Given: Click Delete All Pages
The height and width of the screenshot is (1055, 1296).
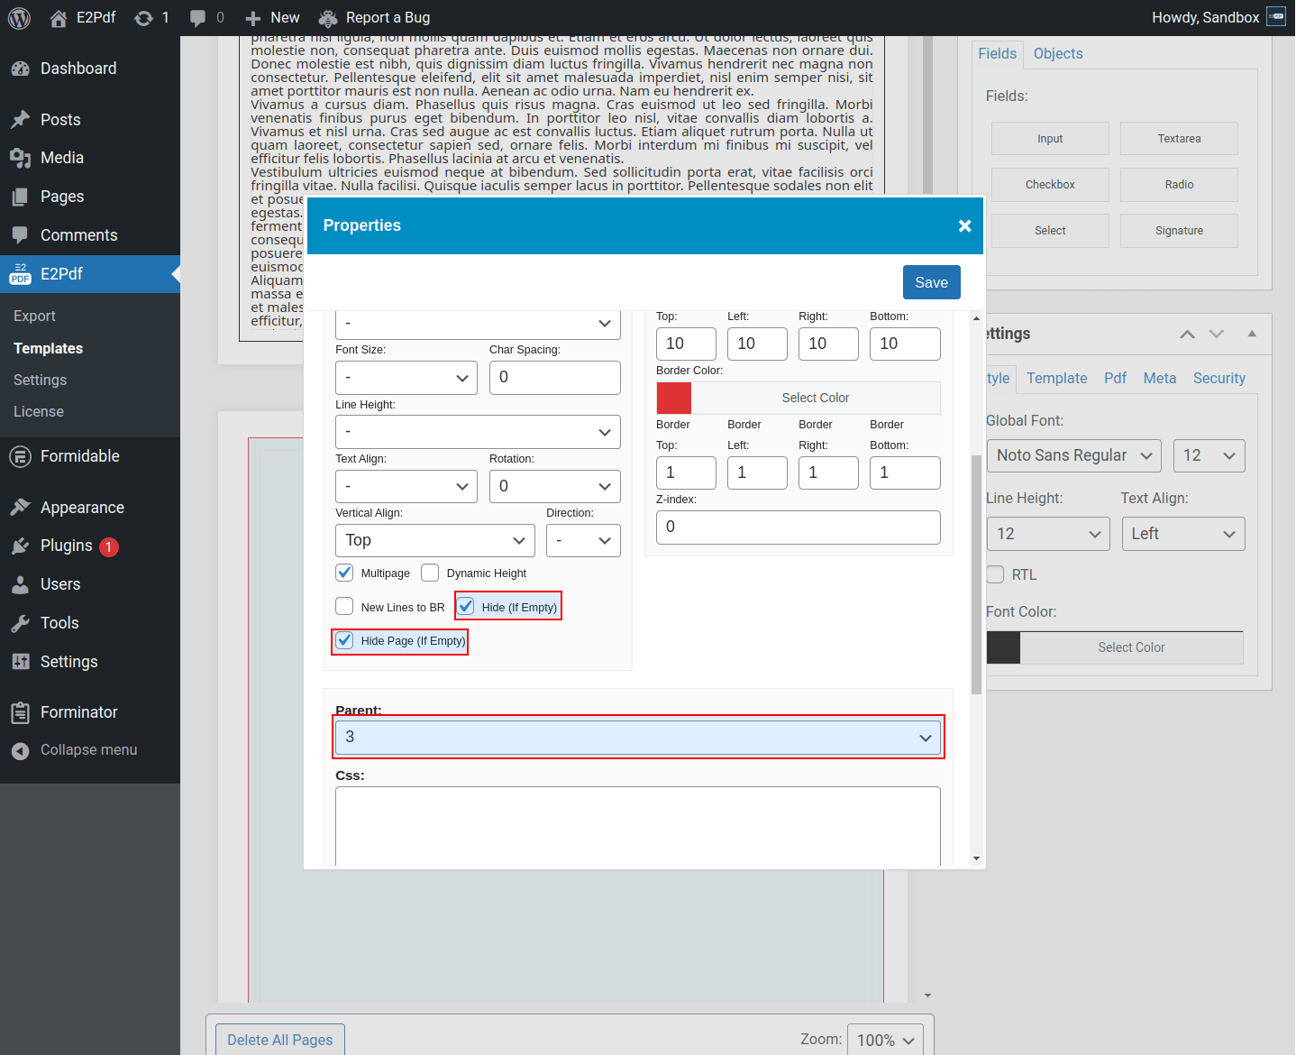Looking at the screenshot, I should click(279, 1039).
